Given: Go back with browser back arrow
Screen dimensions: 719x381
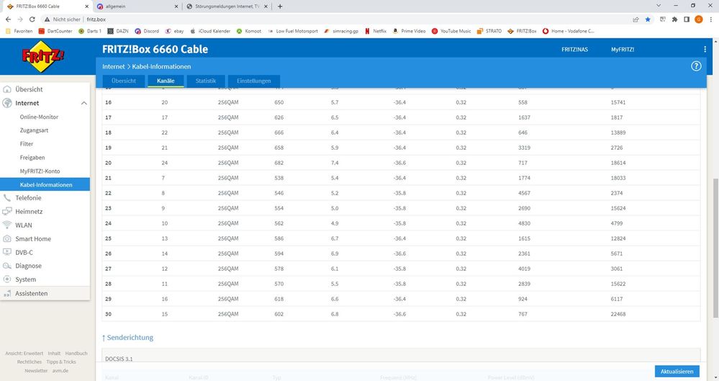Looking at the screenshot, I should pos(8,19).
